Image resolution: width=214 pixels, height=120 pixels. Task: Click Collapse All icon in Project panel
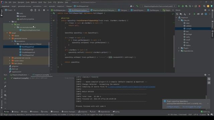[x=39, y=10]
